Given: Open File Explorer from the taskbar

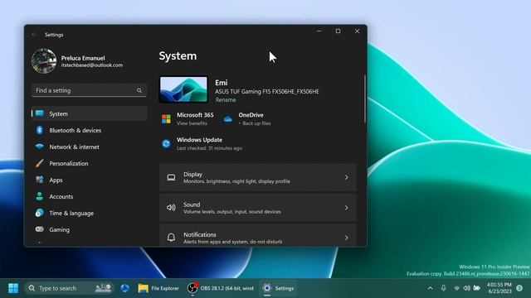Looking at the screenshot, I should [158, 288].
